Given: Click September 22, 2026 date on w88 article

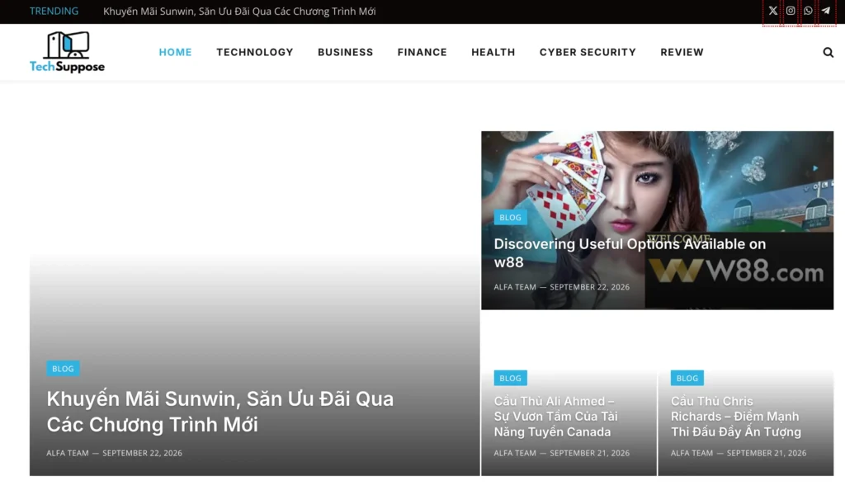Looking at the screenshot, I should 589,287.
